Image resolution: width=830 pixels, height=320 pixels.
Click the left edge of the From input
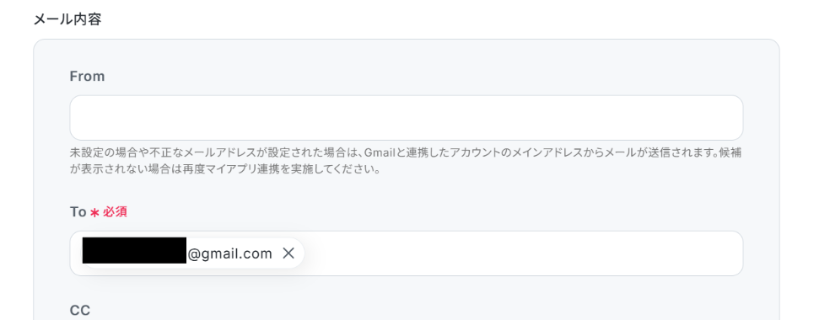[78, 118]
